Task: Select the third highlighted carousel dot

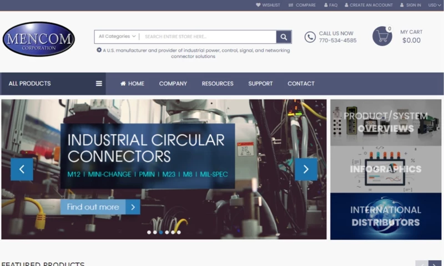Action: (161, 232)
